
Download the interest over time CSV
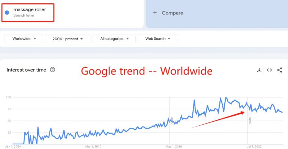point(259,70)
